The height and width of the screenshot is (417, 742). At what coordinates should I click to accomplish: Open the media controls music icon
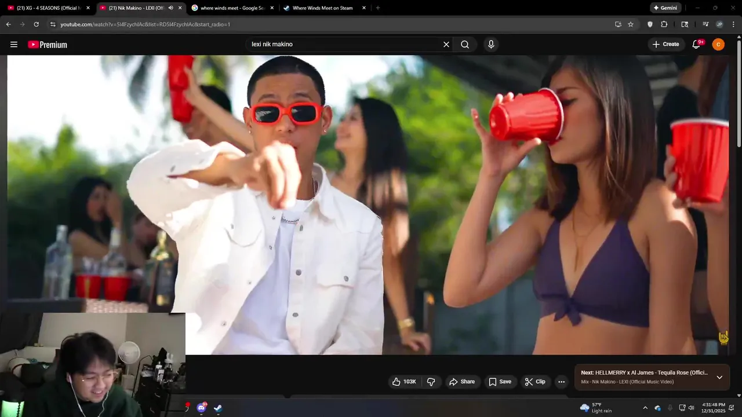[x=705, y=24]
